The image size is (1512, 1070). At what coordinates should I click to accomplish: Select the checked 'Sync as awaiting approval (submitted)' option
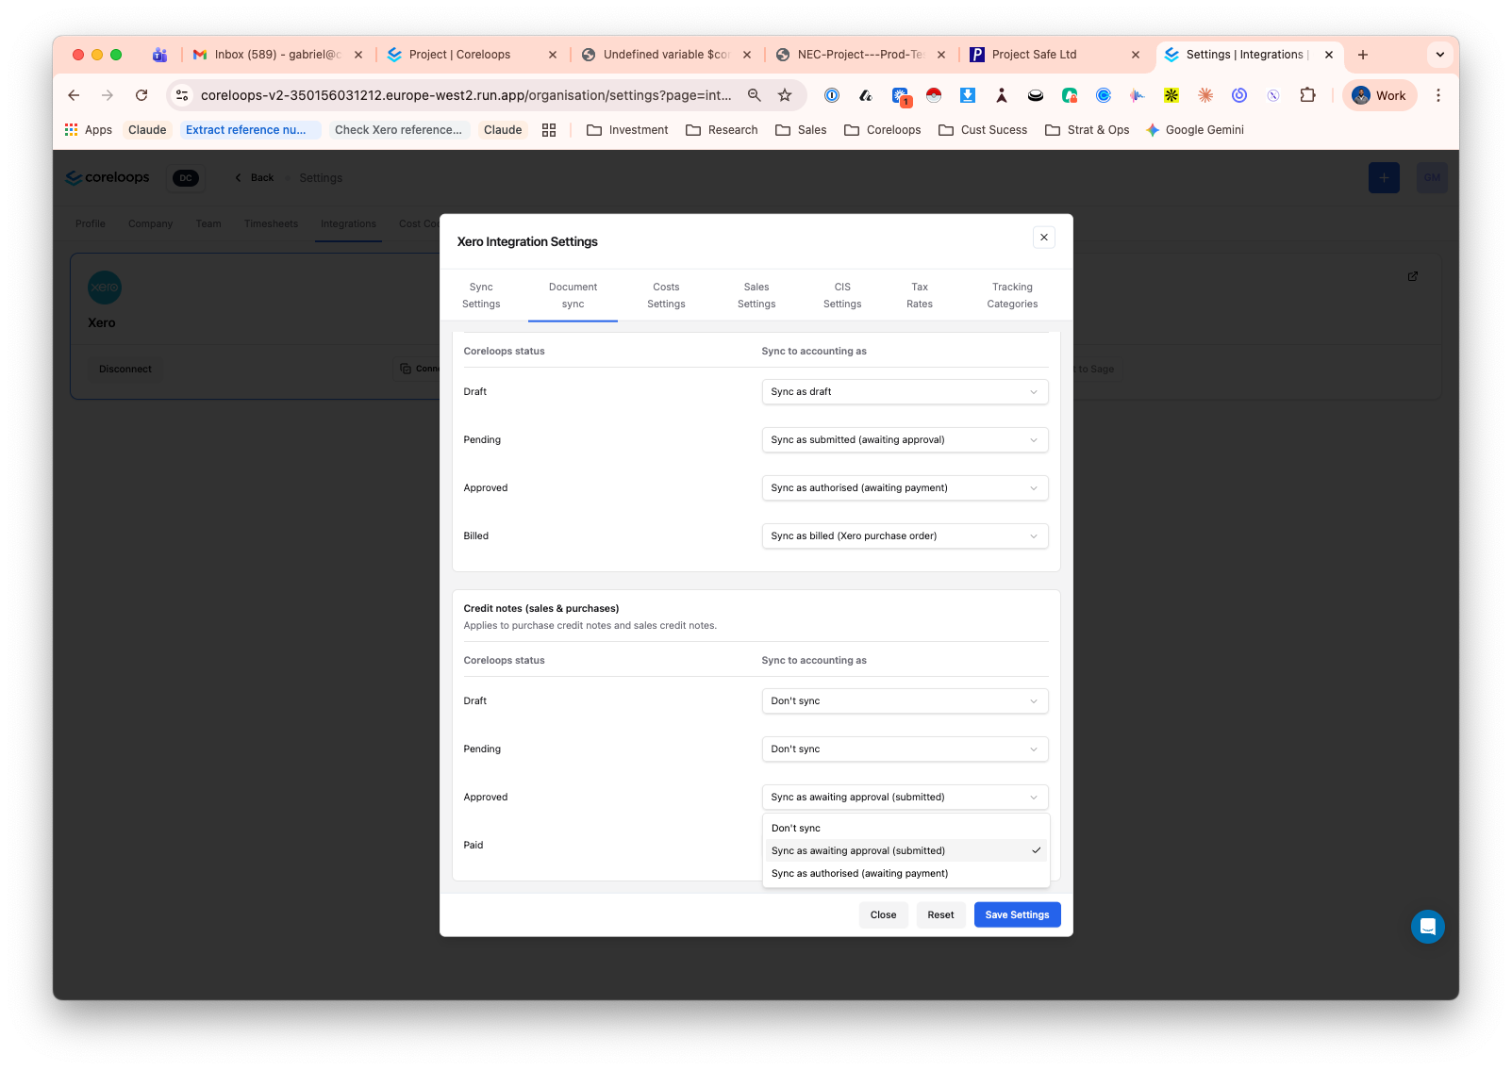pos(906,851)
